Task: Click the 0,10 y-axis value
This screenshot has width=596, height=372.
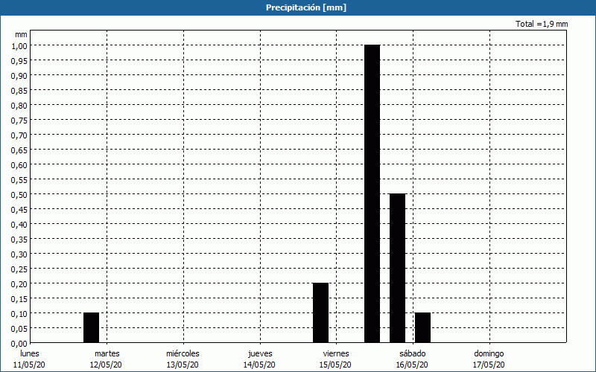Action: coord(19,313)
